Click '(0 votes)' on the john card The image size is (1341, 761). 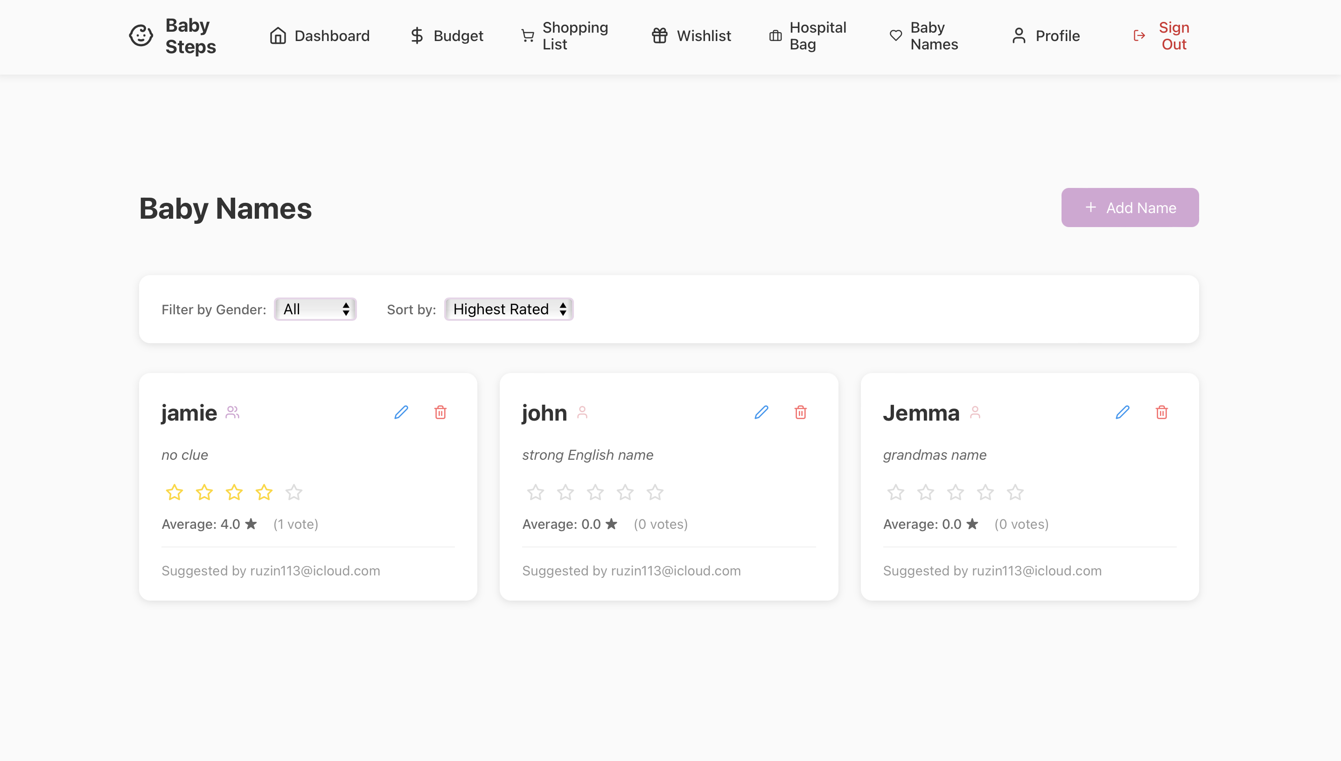click(661, 524)
